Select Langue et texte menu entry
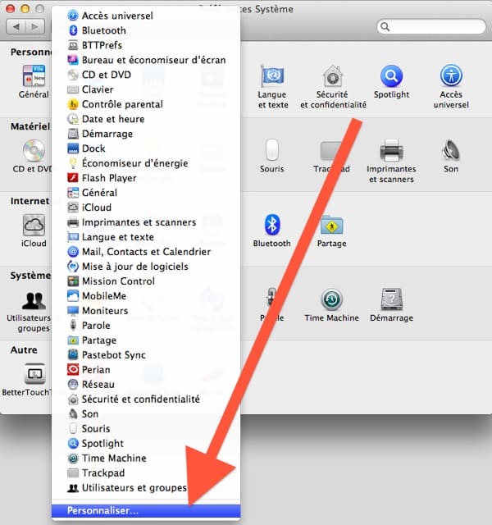492x525 pixels. point(146,237)
